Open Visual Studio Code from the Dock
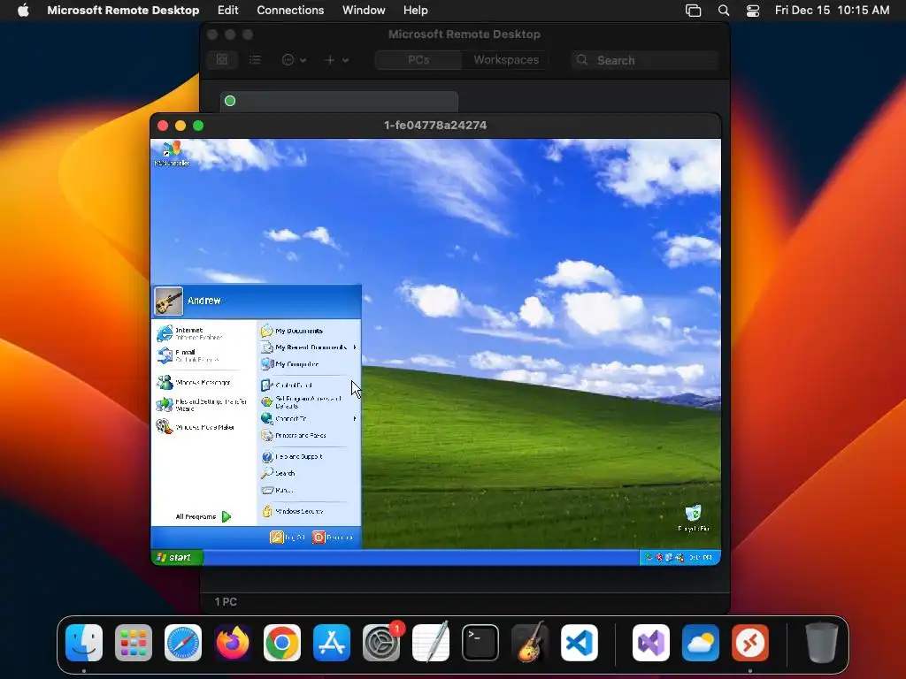This screenshot has height=679, width=906. tap(580, 643)
